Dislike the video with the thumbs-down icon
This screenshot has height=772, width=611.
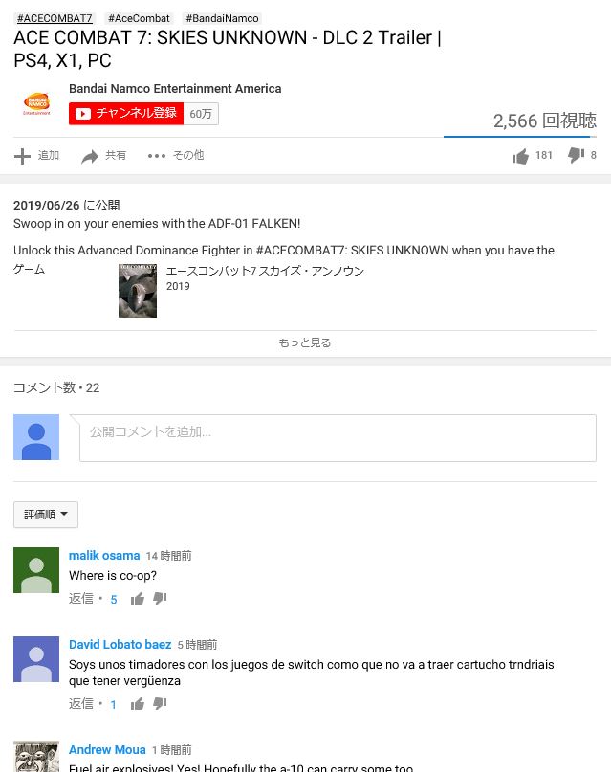click(576, 155)
